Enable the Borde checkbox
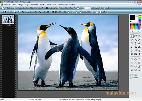This screenshot has height=101, width=142. [131, 75]
